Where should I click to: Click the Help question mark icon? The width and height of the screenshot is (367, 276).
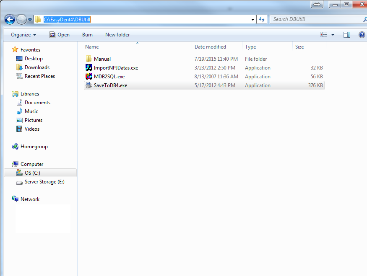(x=362, y=35)
